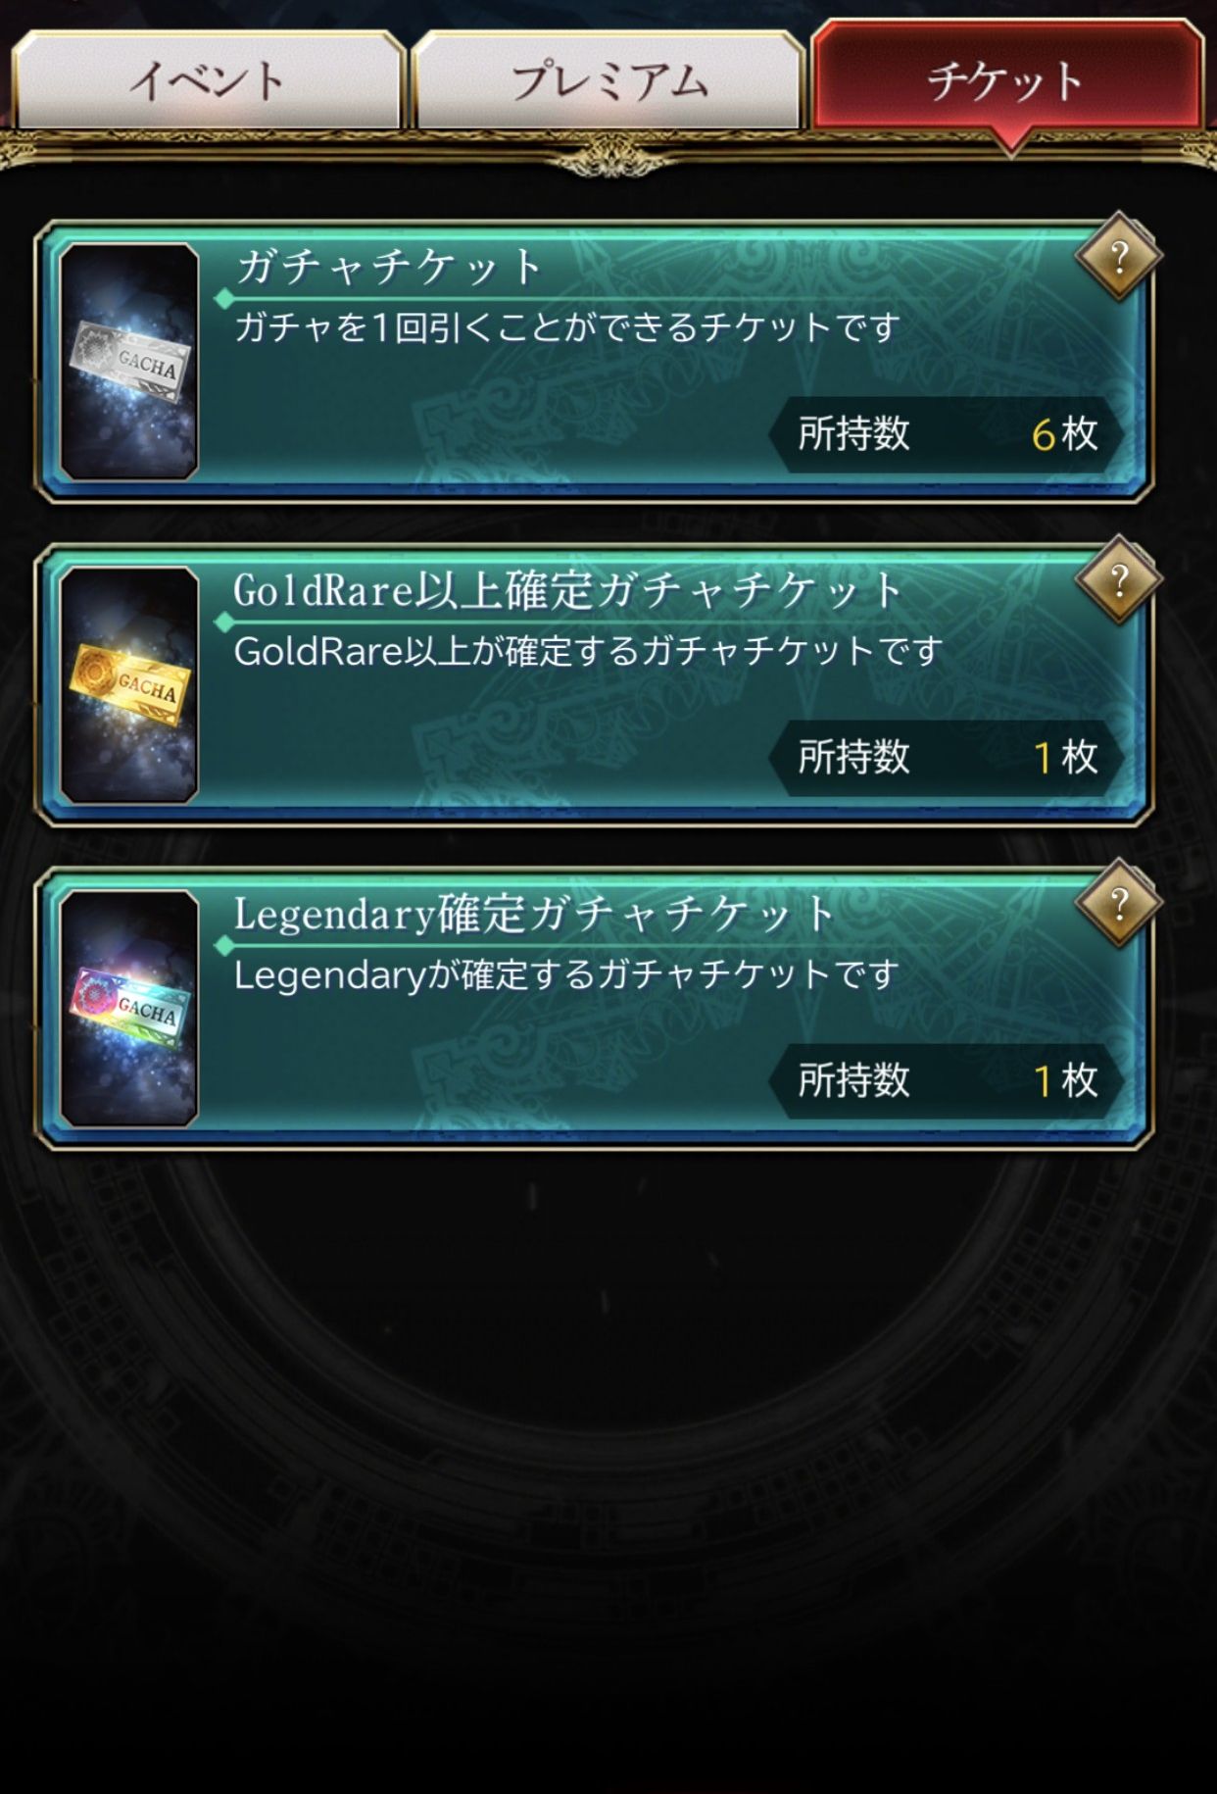Open help for ガチャチケット
Screen dimensions: 1217x1794
tap(1118, 257)
